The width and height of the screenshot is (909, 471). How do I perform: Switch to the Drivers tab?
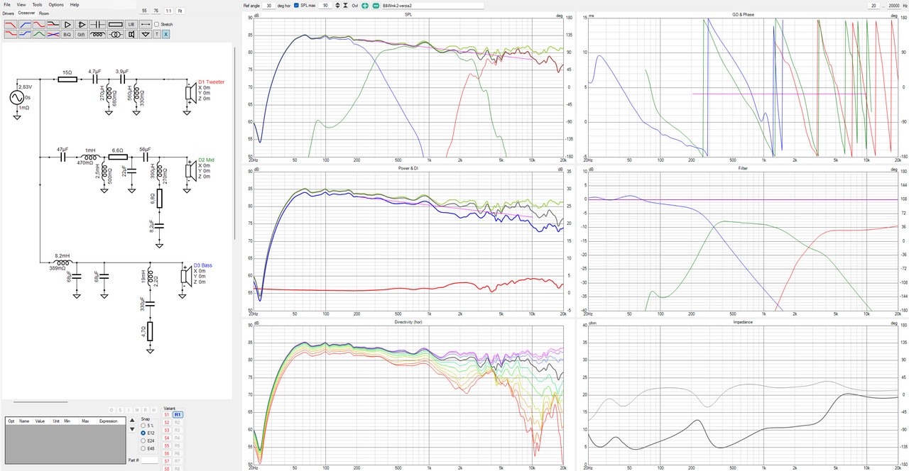9,13
